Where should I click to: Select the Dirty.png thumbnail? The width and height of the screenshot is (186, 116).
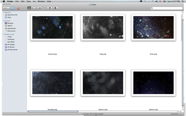(153, 27)
